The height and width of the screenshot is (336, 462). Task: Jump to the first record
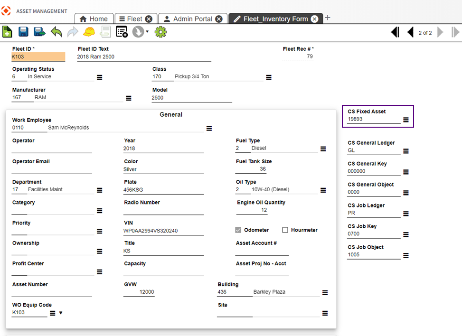[x=395, y=32]
